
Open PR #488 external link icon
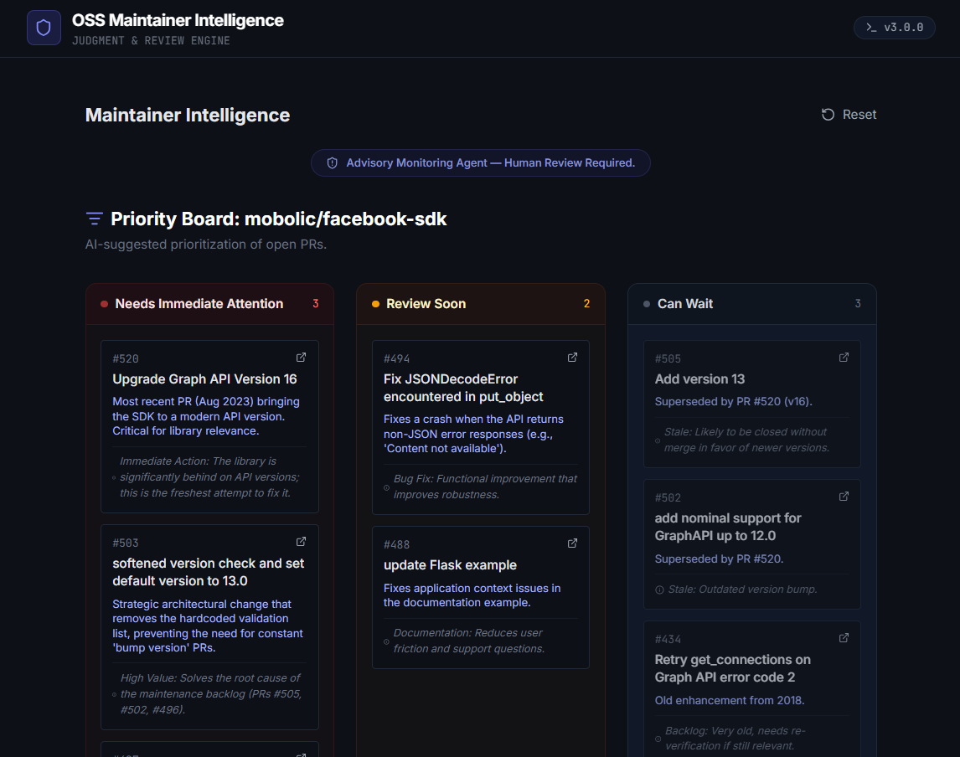point(573,543)
